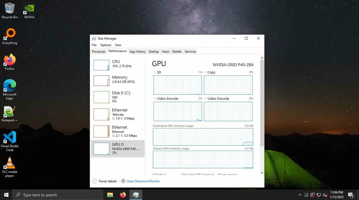Image resolution: width=359 pixels, height=200 pixels.
Task: Click the Video Decode engine graph
Action: [x=228, y=111]
